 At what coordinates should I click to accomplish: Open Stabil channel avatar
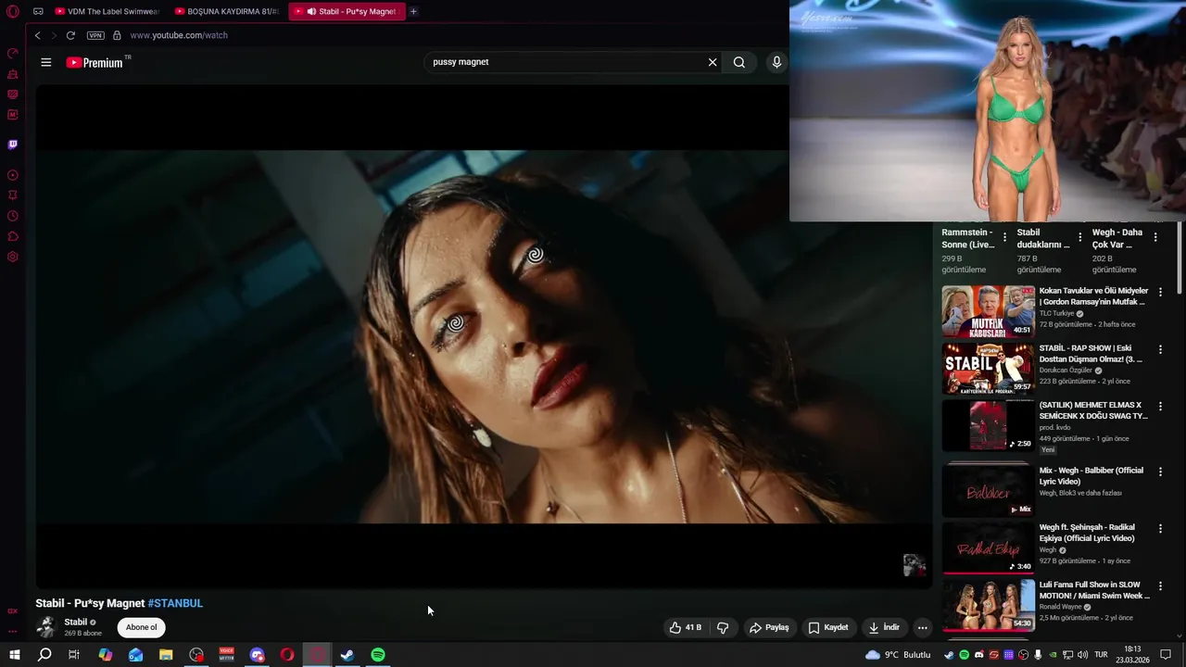pos(45,627)
